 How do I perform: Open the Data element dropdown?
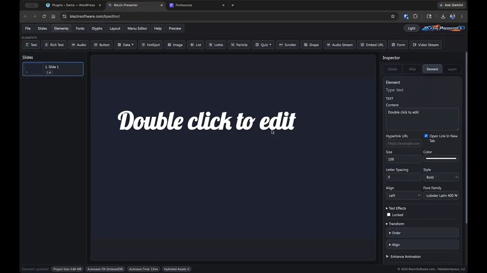(x=125, y=45)
